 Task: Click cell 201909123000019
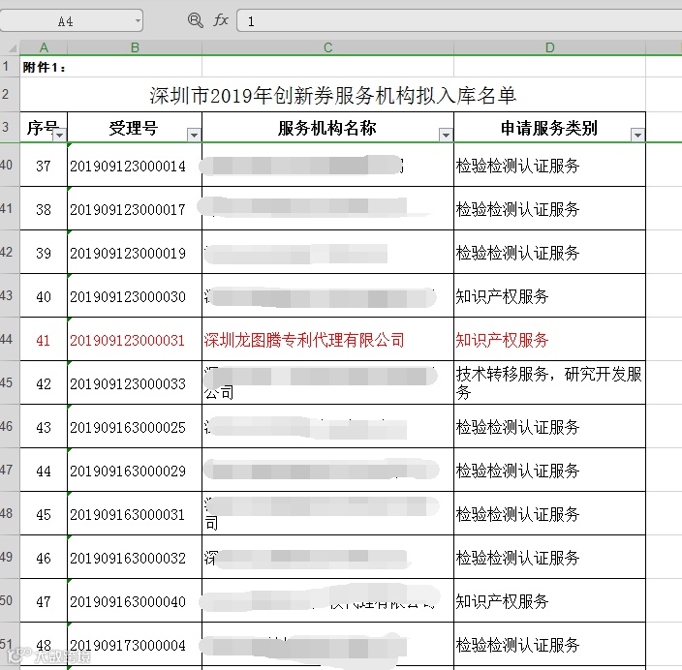(x=135, y=253)
